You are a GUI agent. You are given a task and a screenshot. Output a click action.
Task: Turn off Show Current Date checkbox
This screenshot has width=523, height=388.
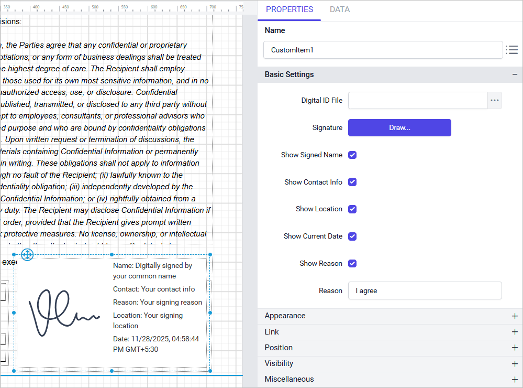[x=352, y=236]
